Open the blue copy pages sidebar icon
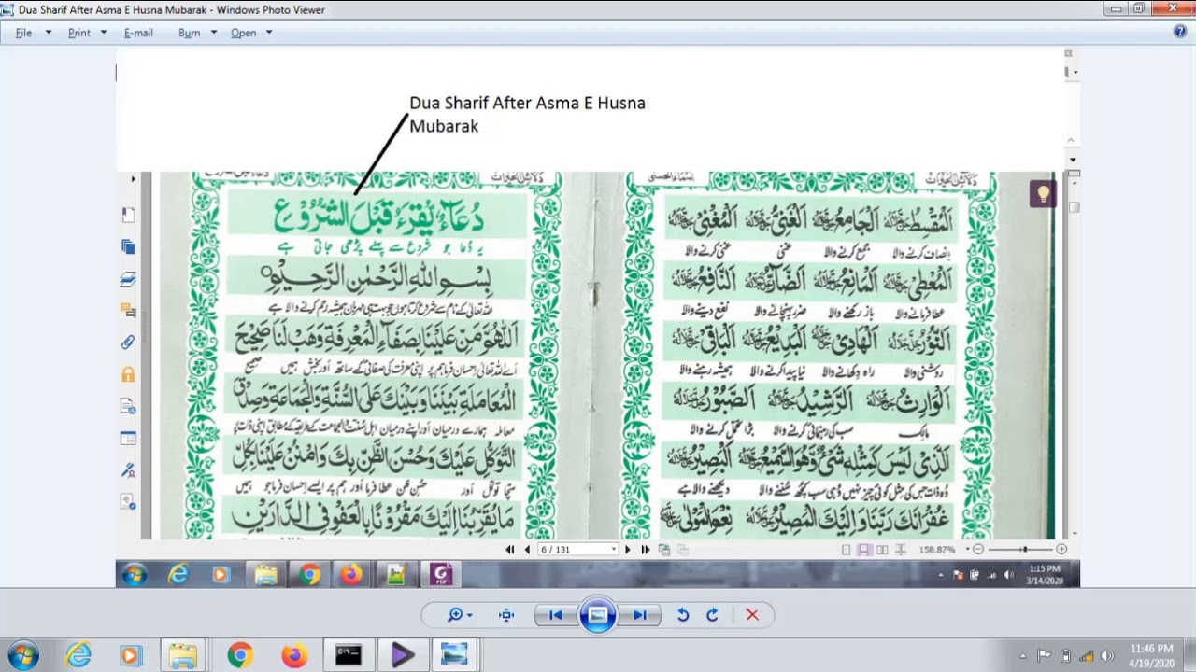The width and height of the screenshot is (1196, 672). pos(128,246)
